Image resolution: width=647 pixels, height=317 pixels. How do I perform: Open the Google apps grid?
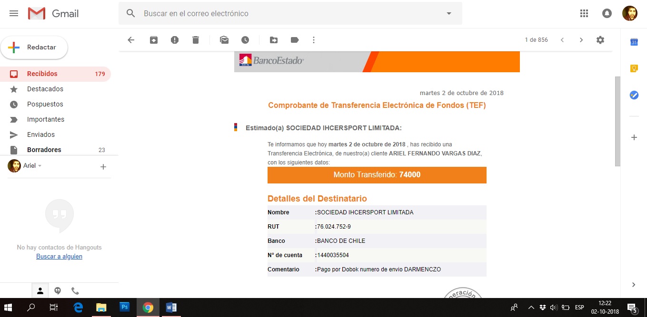[584, 13]
